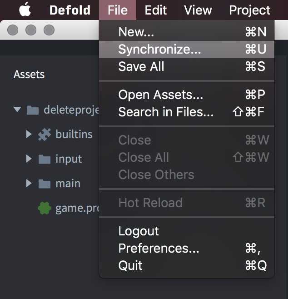Image resolution: width=288 pixels, height=299 pixels.
Task: Expand the input folder arrow
Action: pos(29,159)
